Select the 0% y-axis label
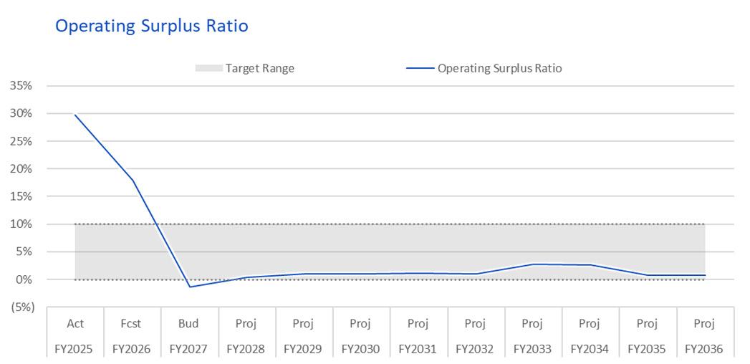The height and width of the screenshot is (364, 750). point(25,279)
